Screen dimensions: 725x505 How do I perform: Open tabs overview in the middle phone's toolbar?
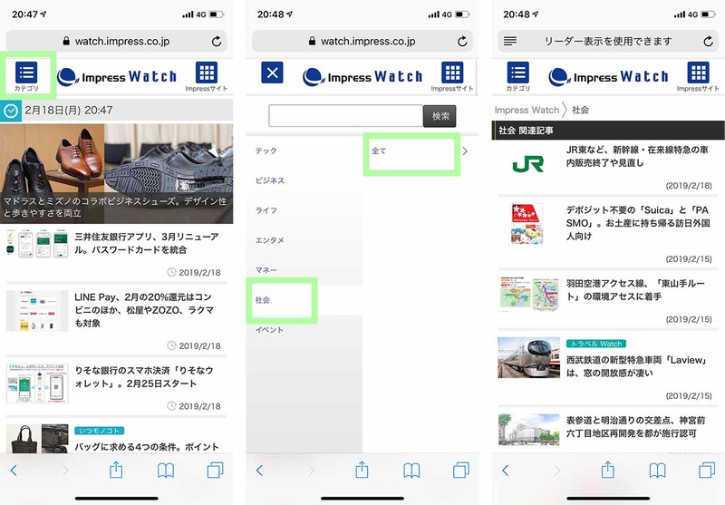click(461, 470)
